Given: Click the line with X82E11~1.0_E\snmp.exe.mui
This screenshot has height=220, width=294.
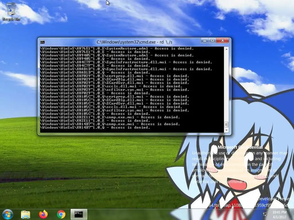Looking at the screenshot, I should click(x=110, y=117).
